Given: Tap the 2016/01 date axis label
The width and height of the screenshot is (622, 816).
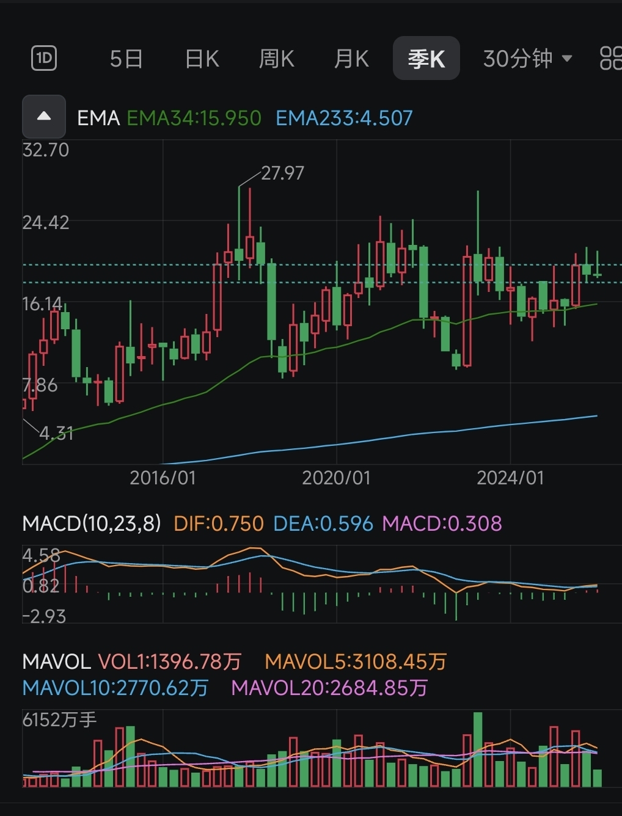Looking at the screenshot, I should click(x=163, y=478).
